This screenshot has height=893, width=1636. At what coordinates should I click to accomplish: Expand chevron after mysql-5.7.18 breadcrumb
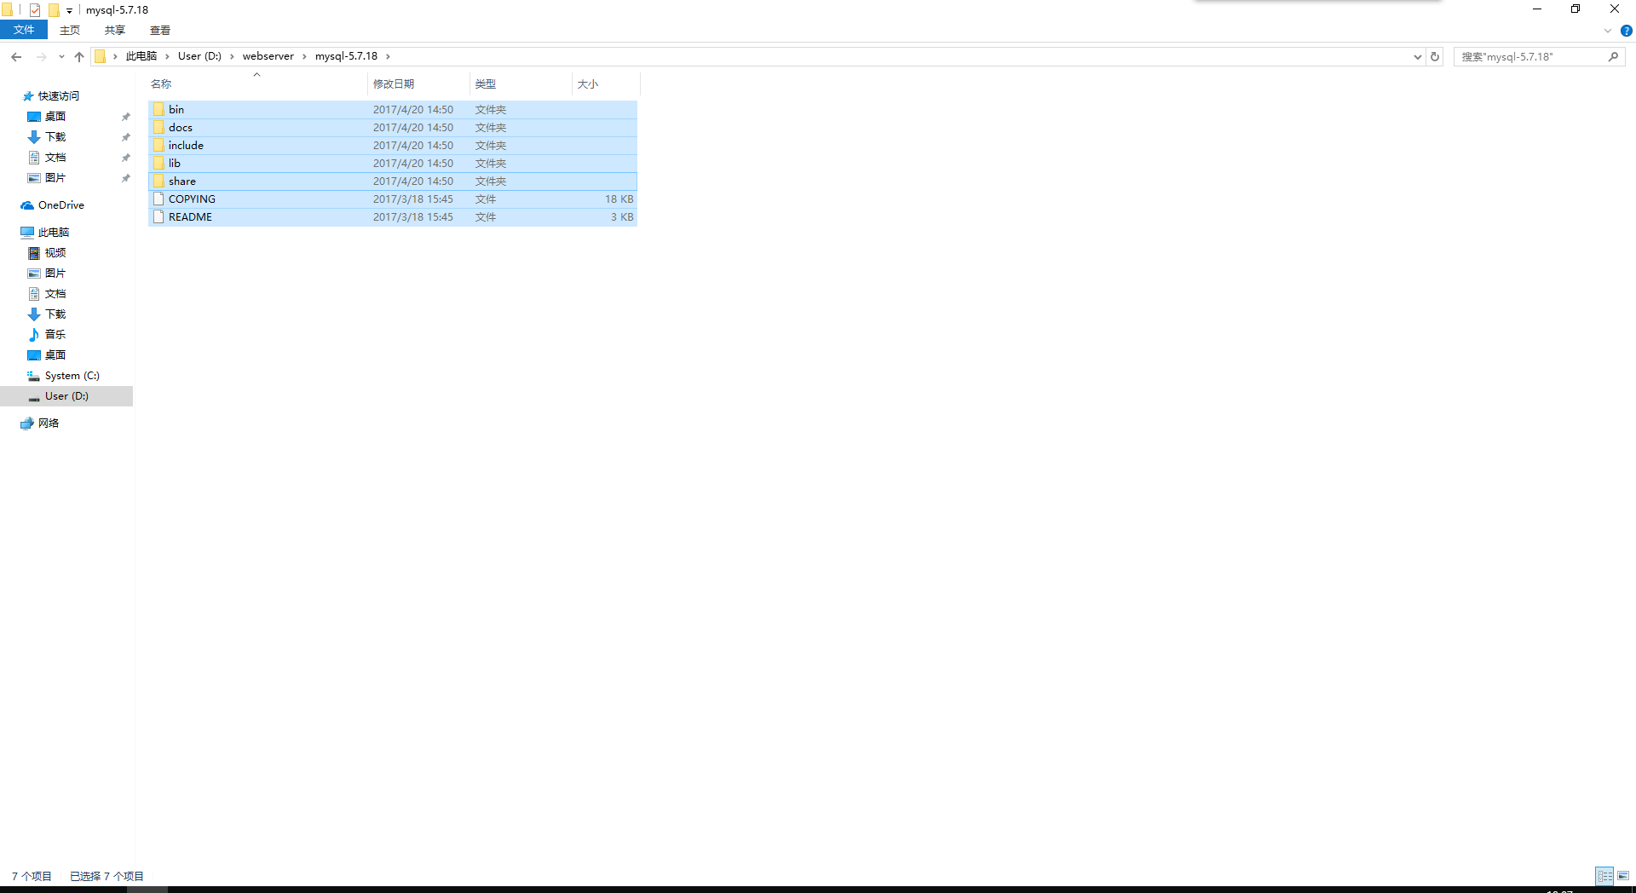click(x=388, y=56)
